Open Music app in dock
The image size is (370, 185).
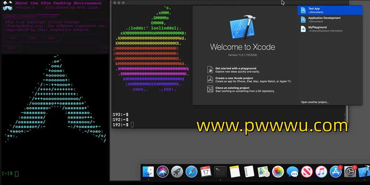[x=321, y=172]
